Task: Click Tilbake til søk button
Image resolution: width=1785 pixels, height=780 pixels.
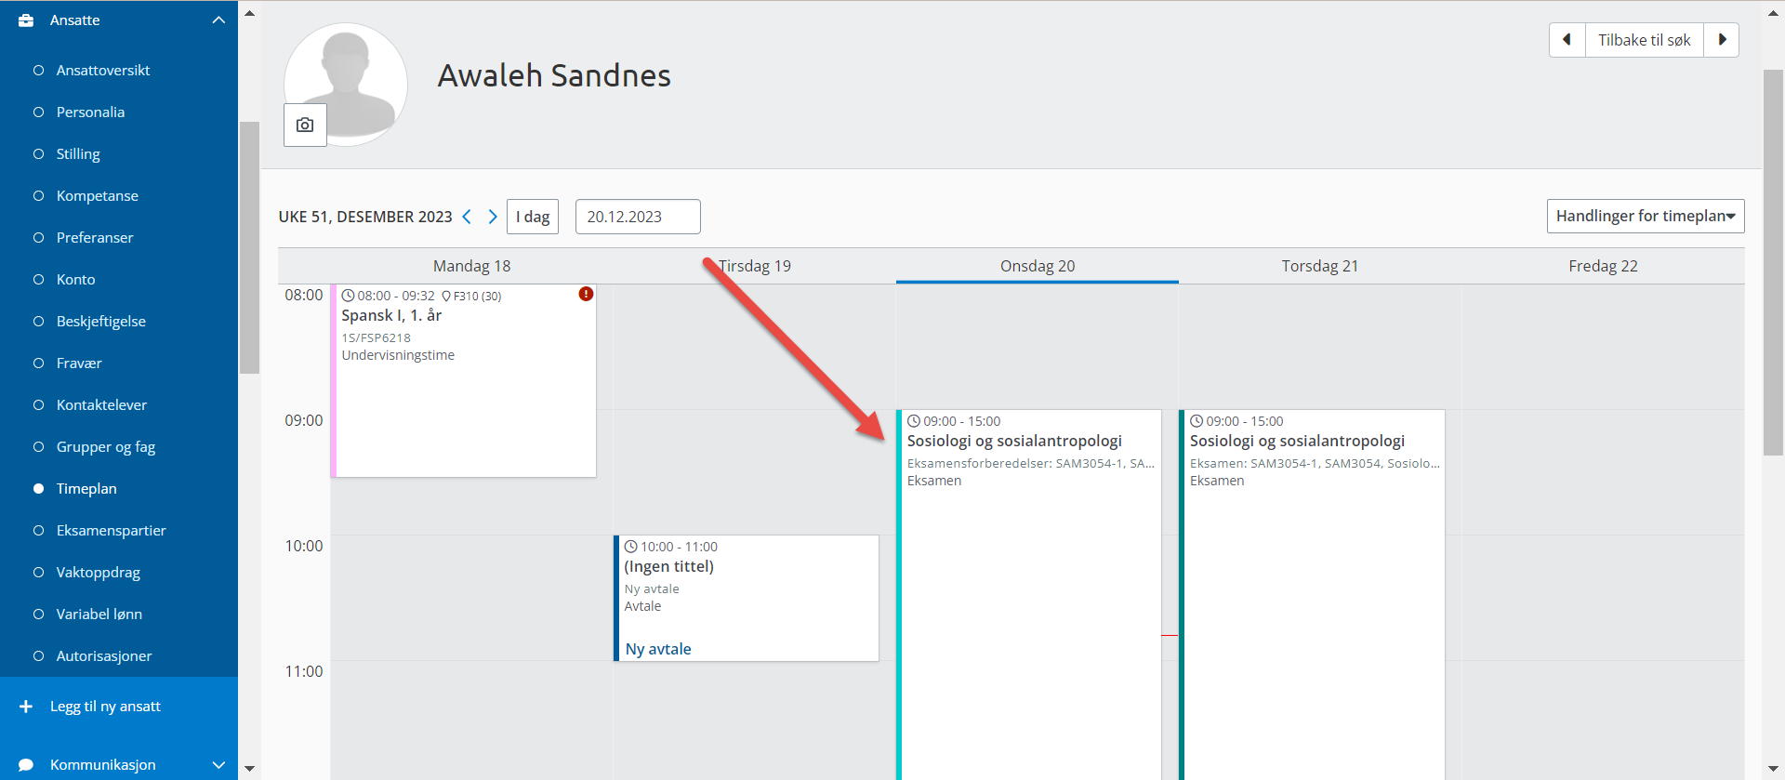Action: (1644, 40)
